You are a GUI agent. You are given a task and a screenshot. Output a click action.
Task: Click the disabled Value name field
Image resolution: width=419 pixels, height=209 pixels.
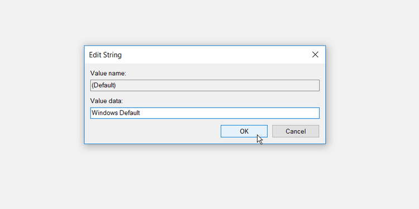pyautogui.click(x=204, y=86)
